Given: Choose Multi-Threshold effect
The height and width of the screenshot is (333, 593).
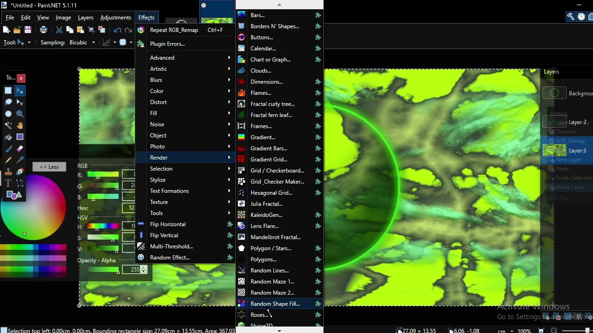Looking at the screenshot, I should [x=186, y=247].
